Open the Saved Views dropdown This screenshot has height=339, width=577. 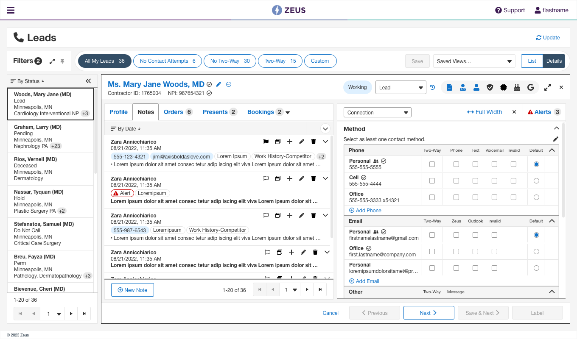click(x=474, y=61)
